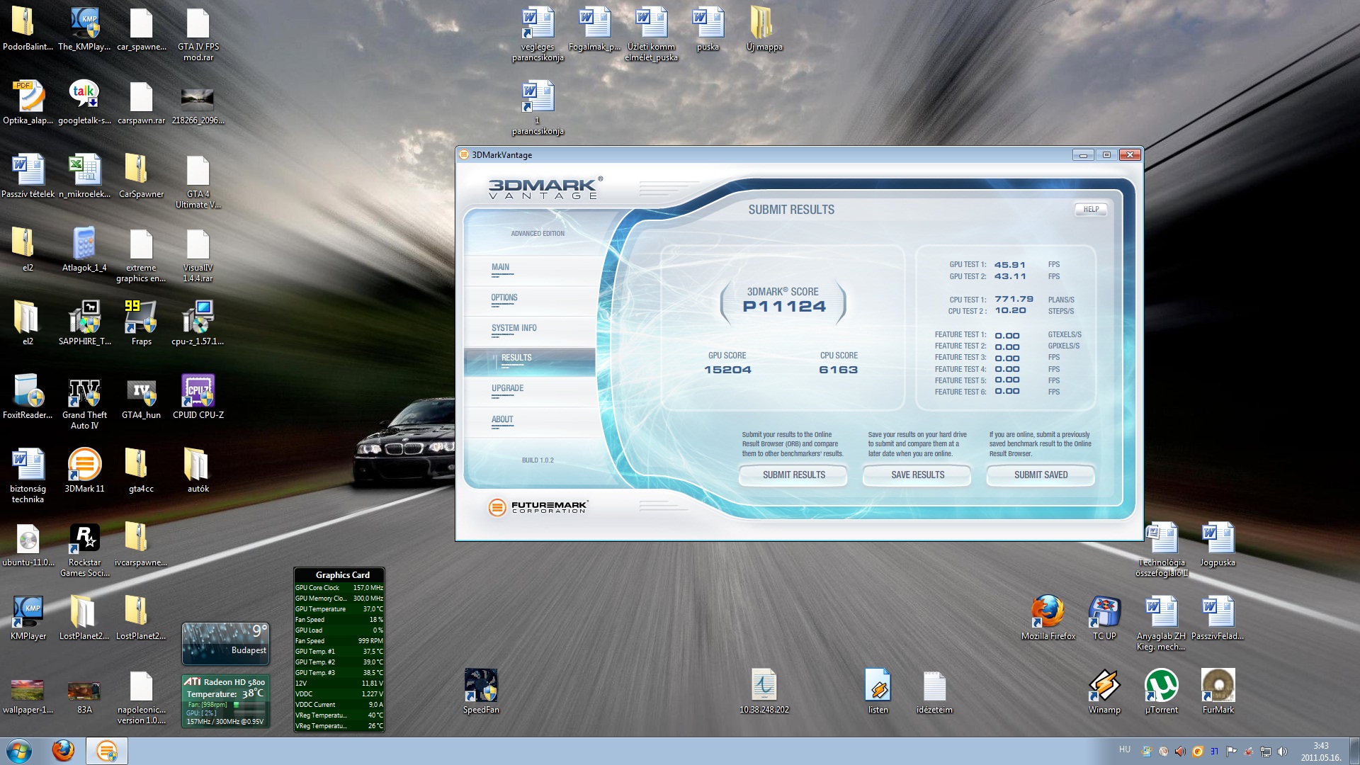Open the cpu-z_1.57.1... installer icon

pos(198,323)
